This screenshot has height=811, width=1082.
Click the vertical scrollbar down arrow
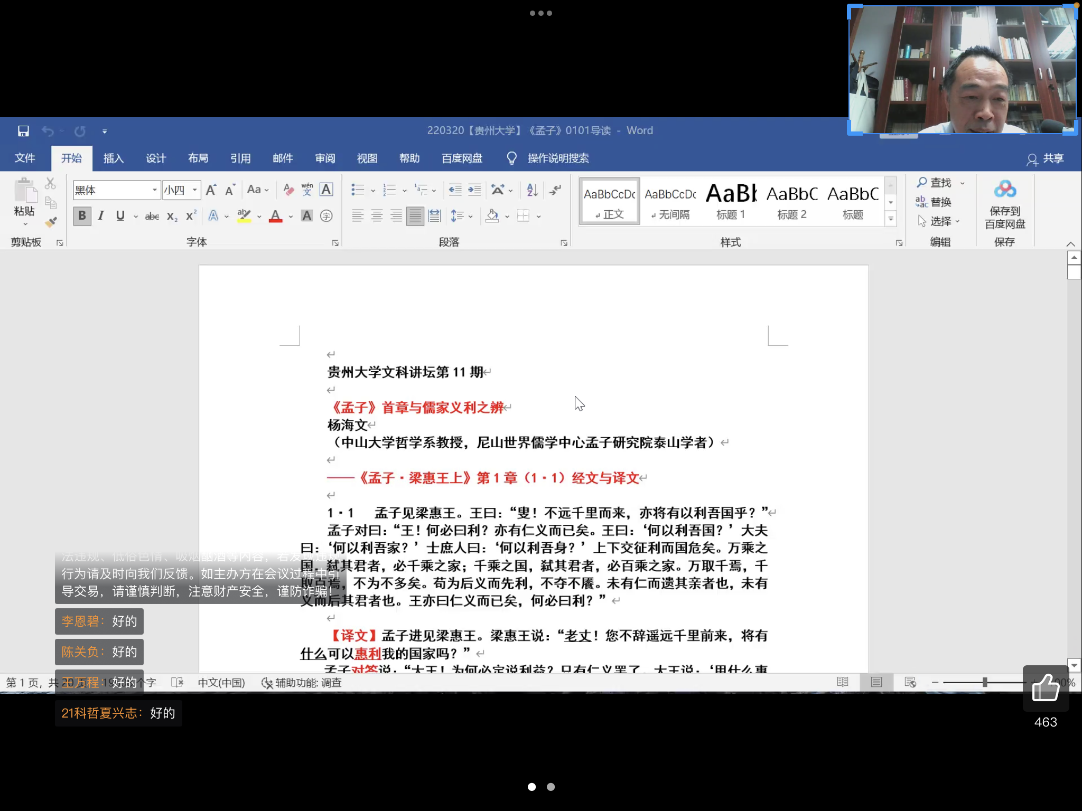pos(1074,665)
